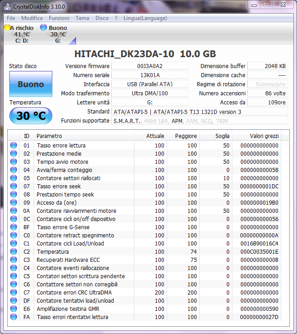
Task: Open the Tema menu
Action: tap(82, 18)
